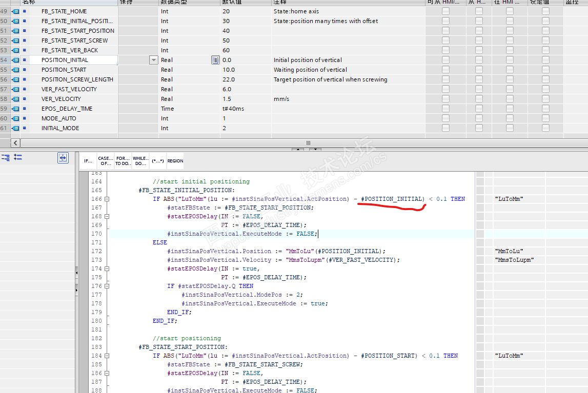The image size is (588, 393).
Task: Click the tag icon of the POSITION_START row
Action: pos(15,70)
